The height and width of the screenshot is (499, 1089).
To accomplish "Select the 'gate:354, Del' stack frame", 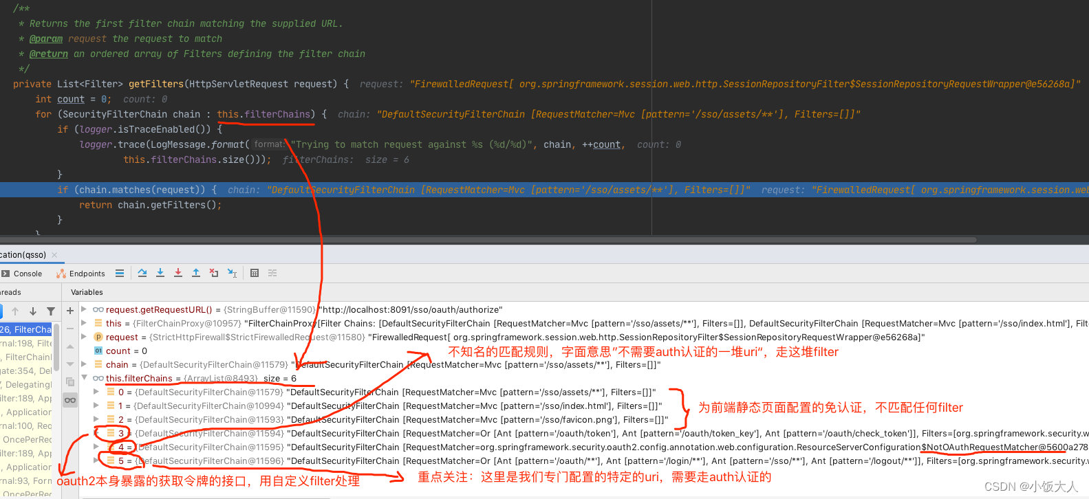I will coord(26,371).
